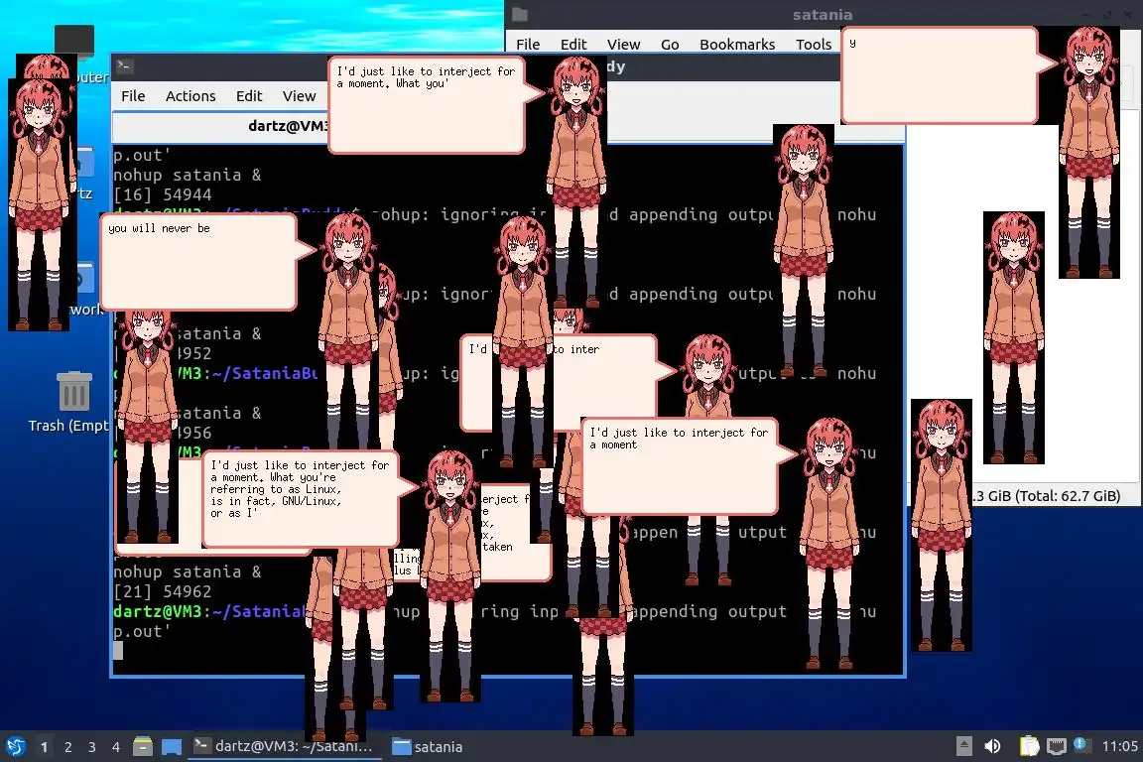Open the volume control in the tray

tap(992, 746)
